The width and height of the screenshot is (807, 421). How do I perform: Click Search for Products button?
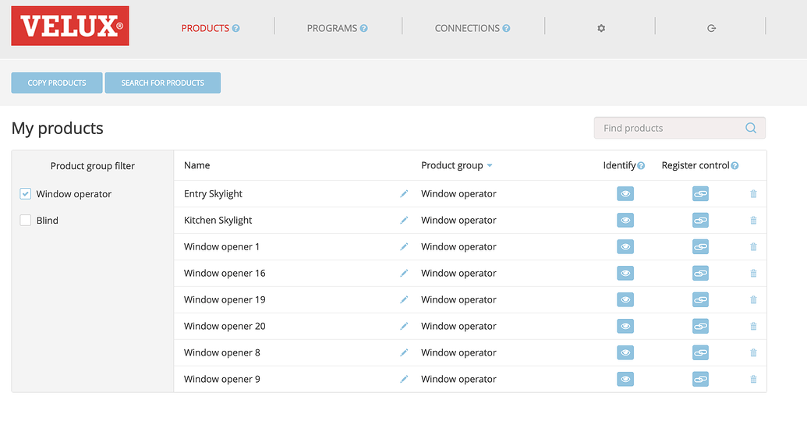tap(162, 83)
